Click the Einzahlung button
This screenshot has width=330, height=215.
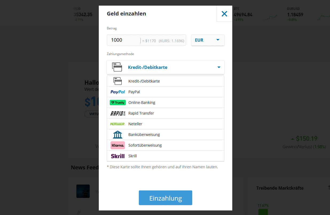click(166, 198)
